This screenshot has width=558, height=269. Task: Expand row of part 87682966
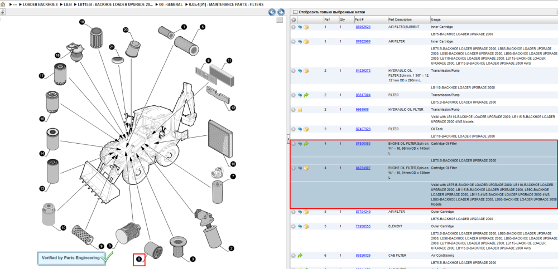pyautogui.click(x=294, y=42)
